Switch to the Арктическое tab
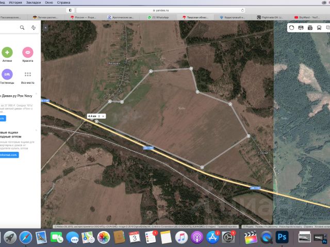330x247 pixels. pyautogui.click(x=121, y=17)
